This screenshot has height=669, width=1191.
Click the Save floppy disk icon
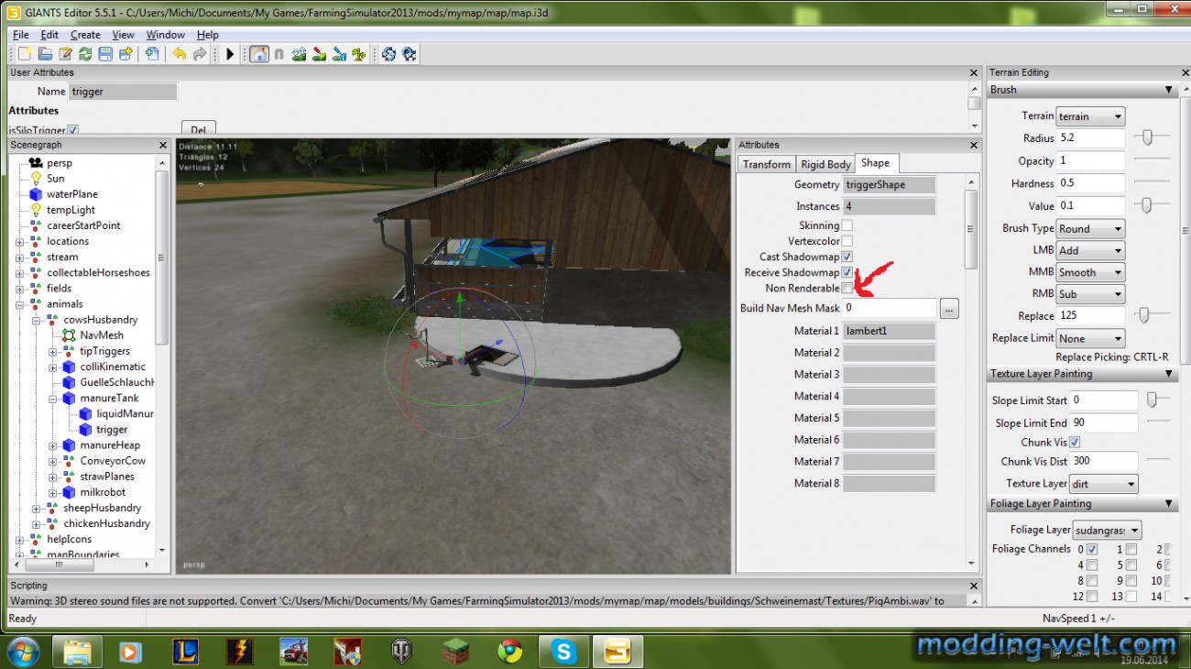105,54
